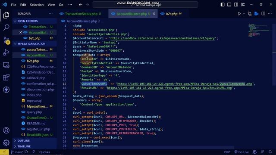The image size is (276, 155).
Task: Change the PHP language mode
Action: [x=227, y=152]
